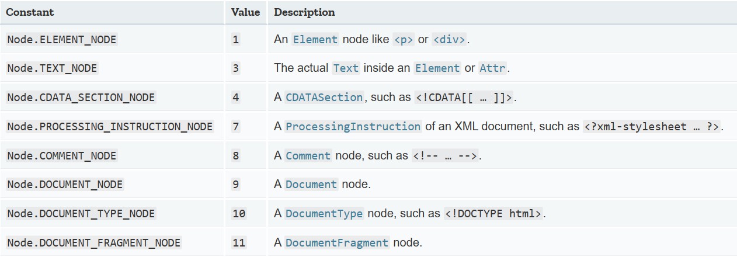
Task: Open the Document link
Action: click(311, 185)
